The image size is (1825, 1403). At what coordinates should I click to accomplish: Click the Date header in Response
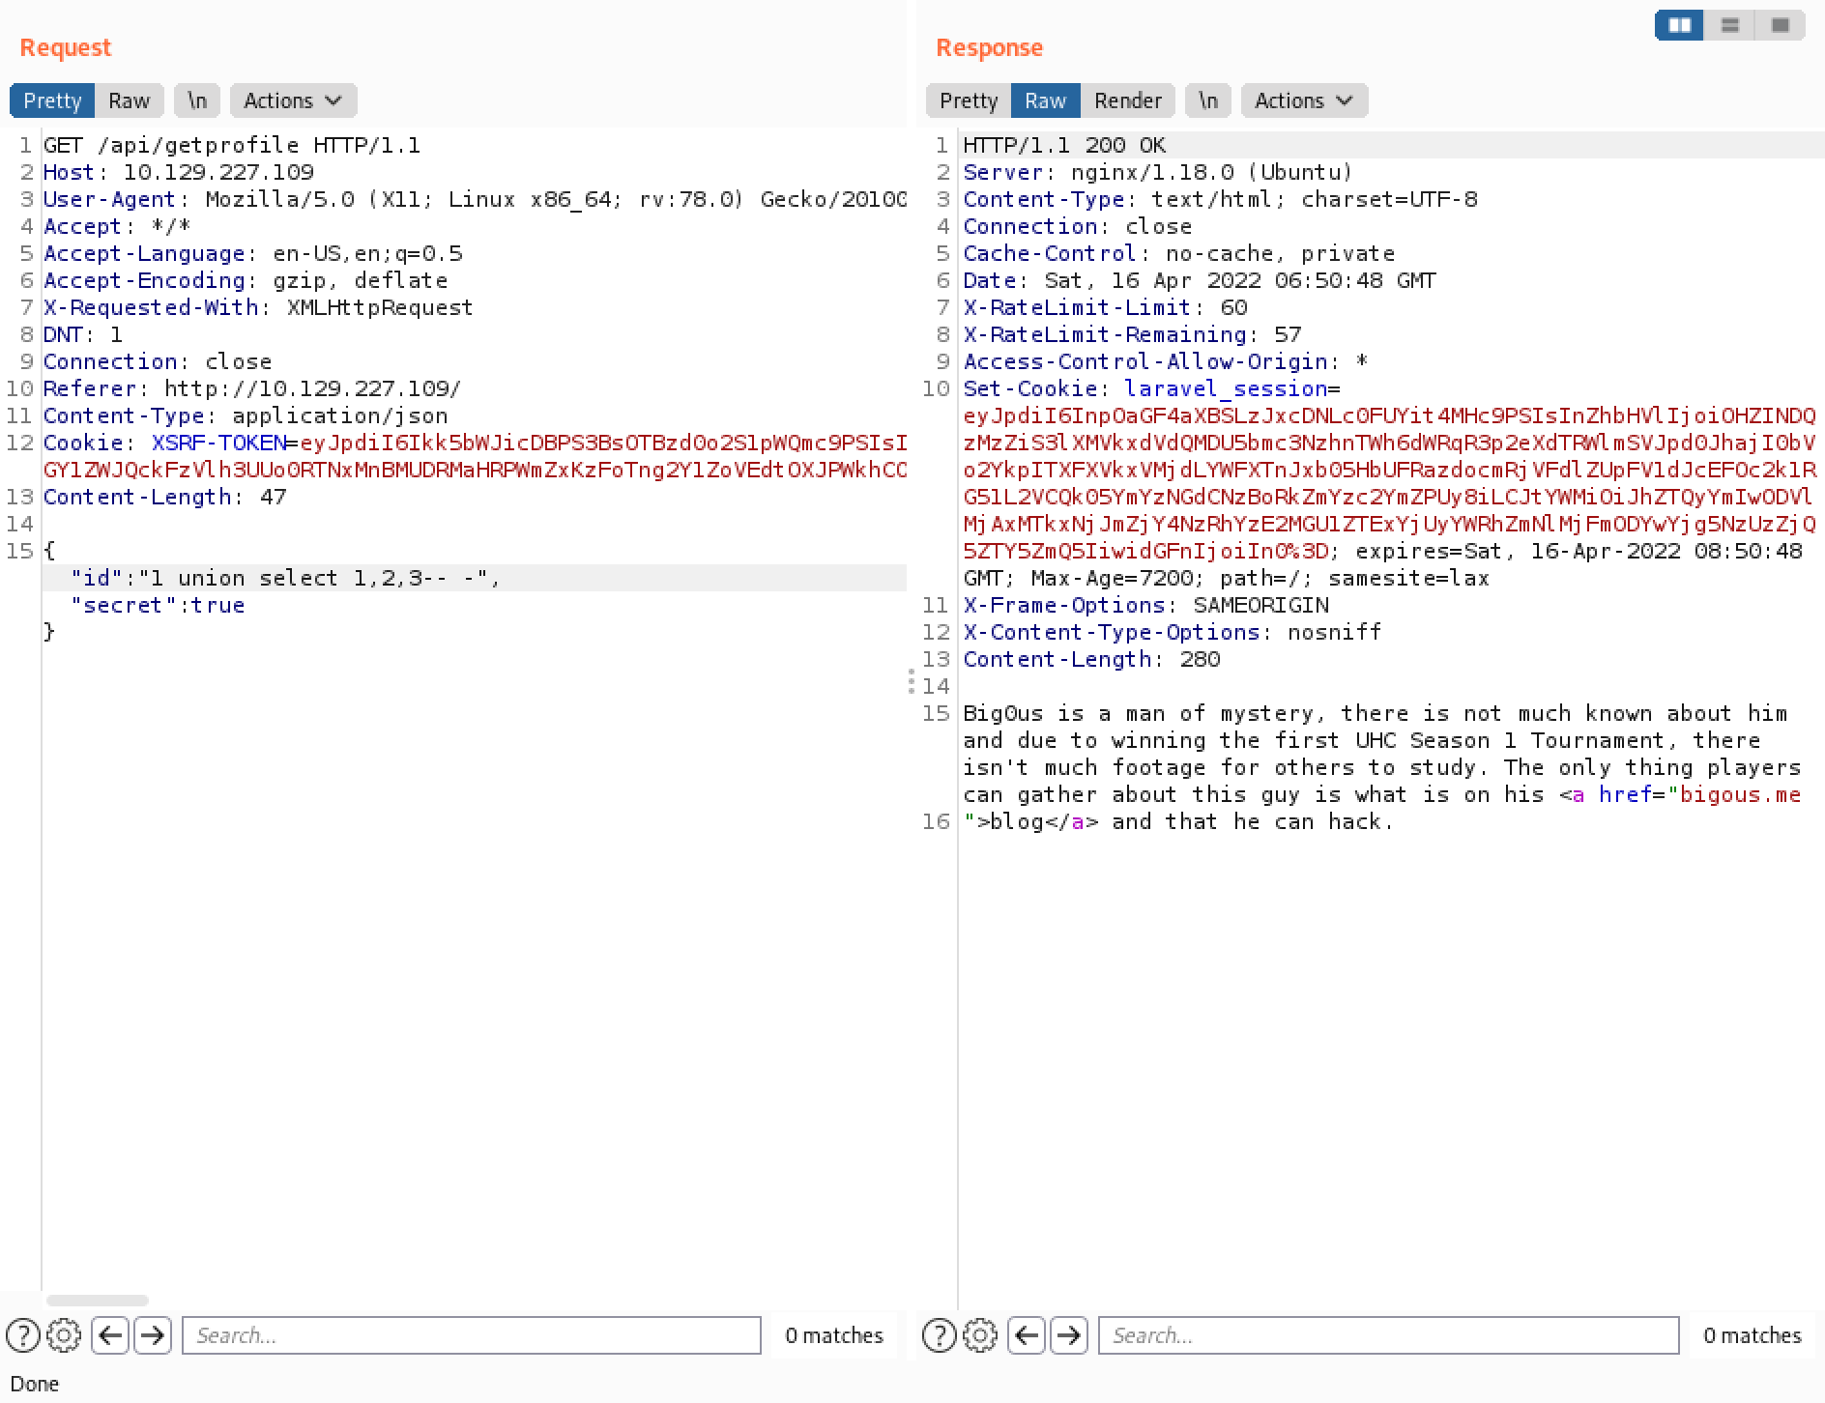1200,280
